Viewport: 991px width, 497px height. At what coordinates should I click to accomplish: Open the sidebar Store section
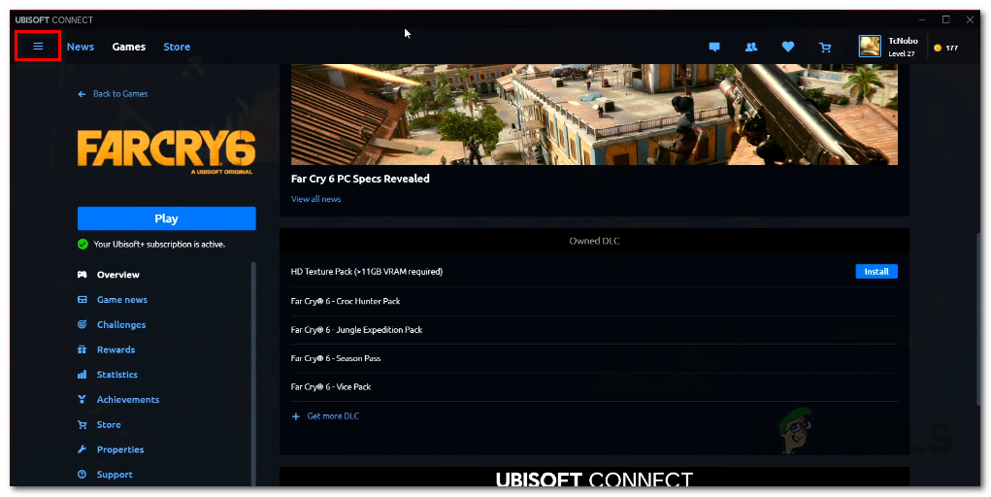[x=109, y=424]
